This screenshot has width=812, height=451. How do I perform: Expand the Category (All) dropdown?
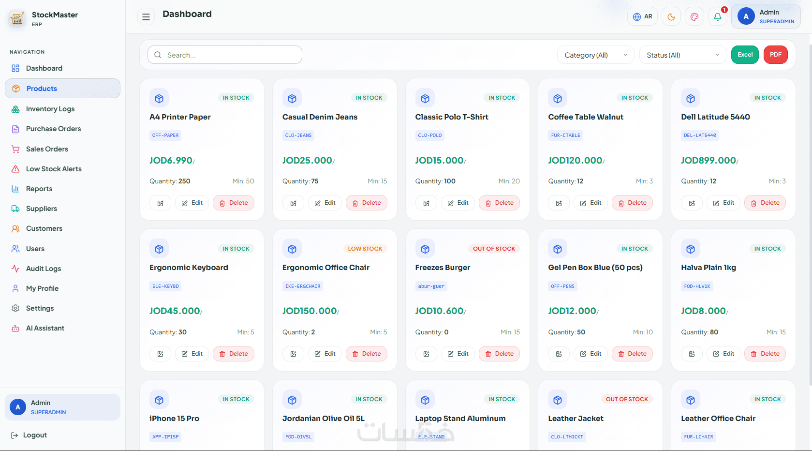pos(595,55)
